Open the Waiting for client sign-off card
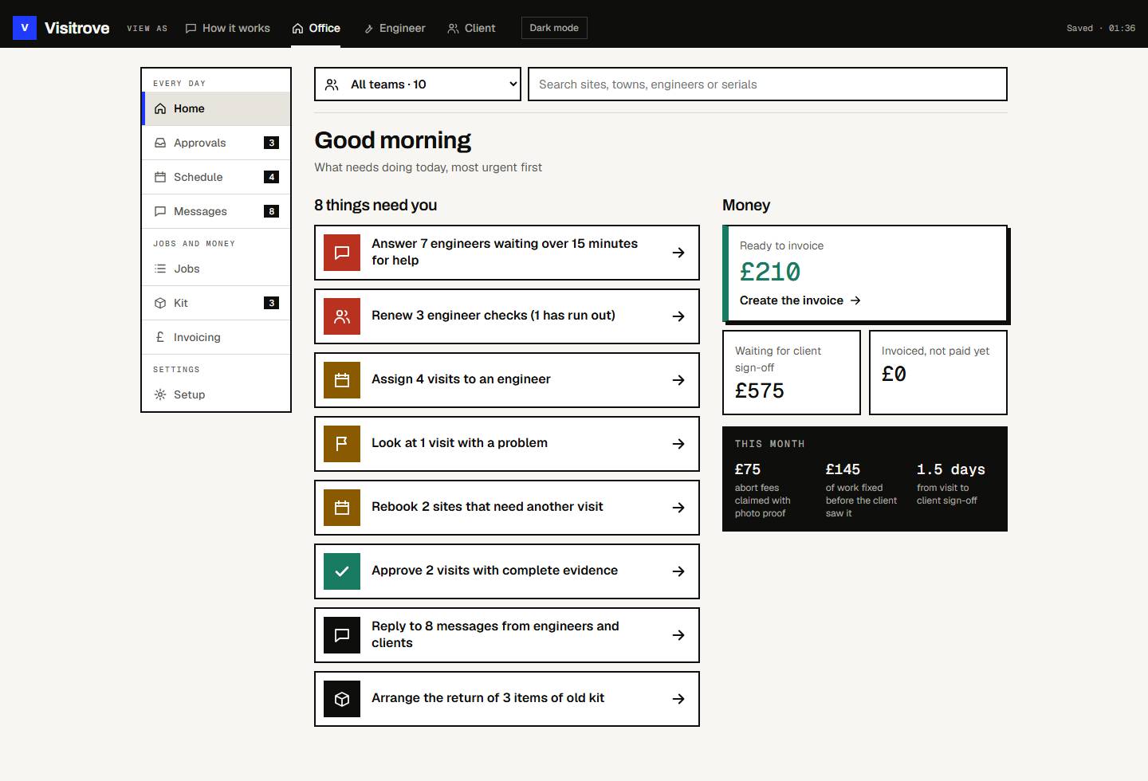This screenshot has height=781, width=1148. tap(792, 372)
